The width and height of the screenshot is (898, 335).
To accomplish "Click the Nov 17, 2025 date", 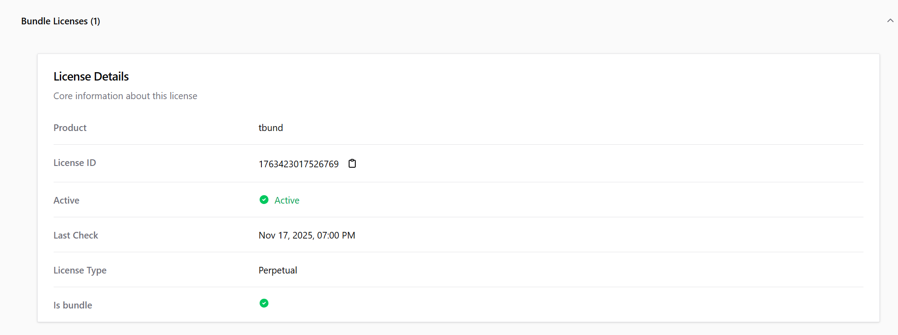I will (x=286, y=235).
